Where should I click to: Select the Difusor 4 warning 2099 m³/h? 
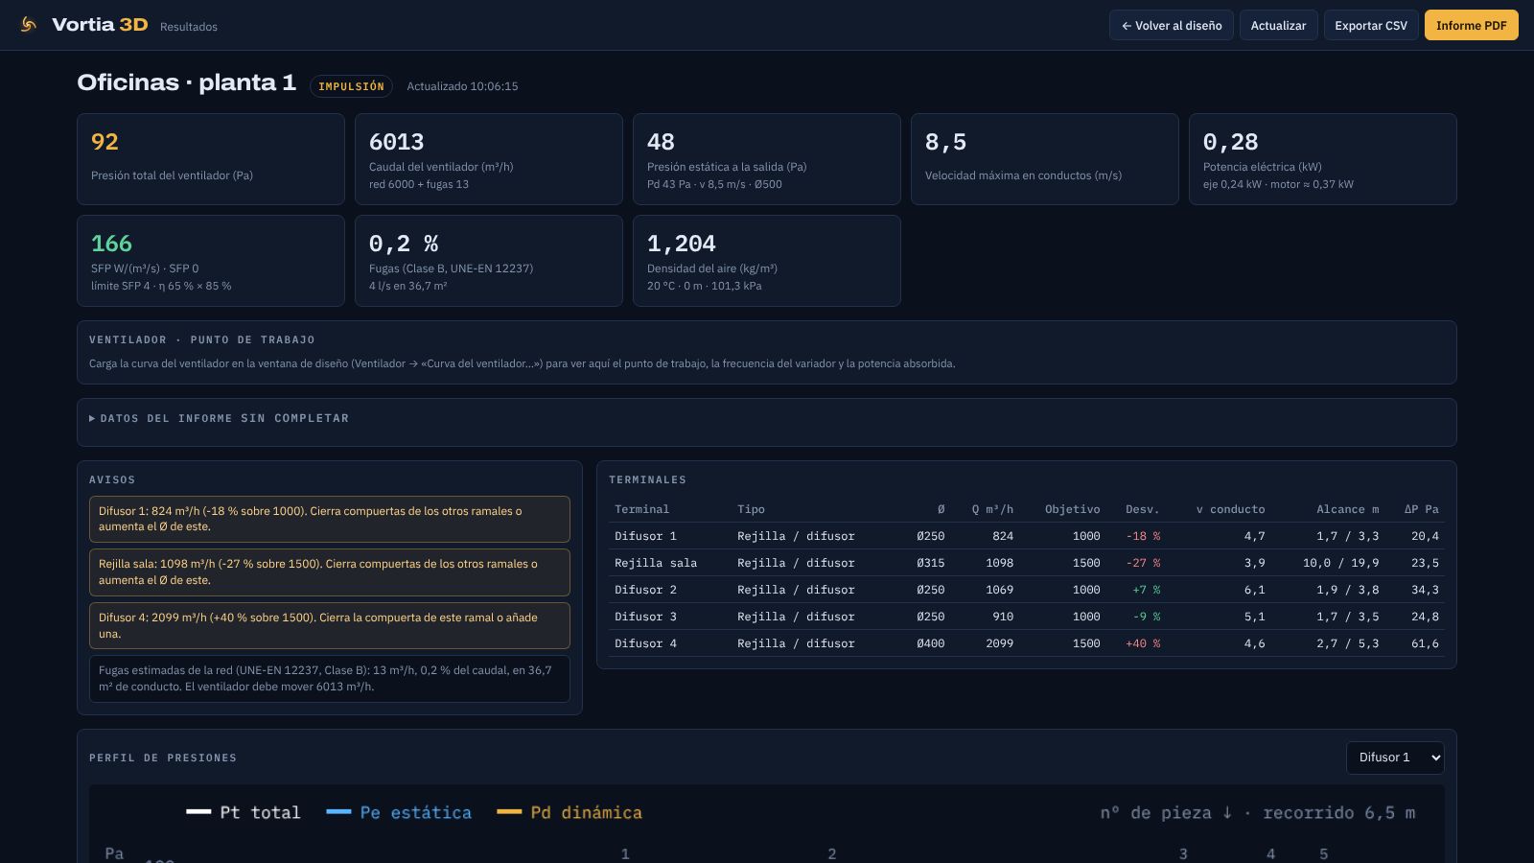point(330,625)
